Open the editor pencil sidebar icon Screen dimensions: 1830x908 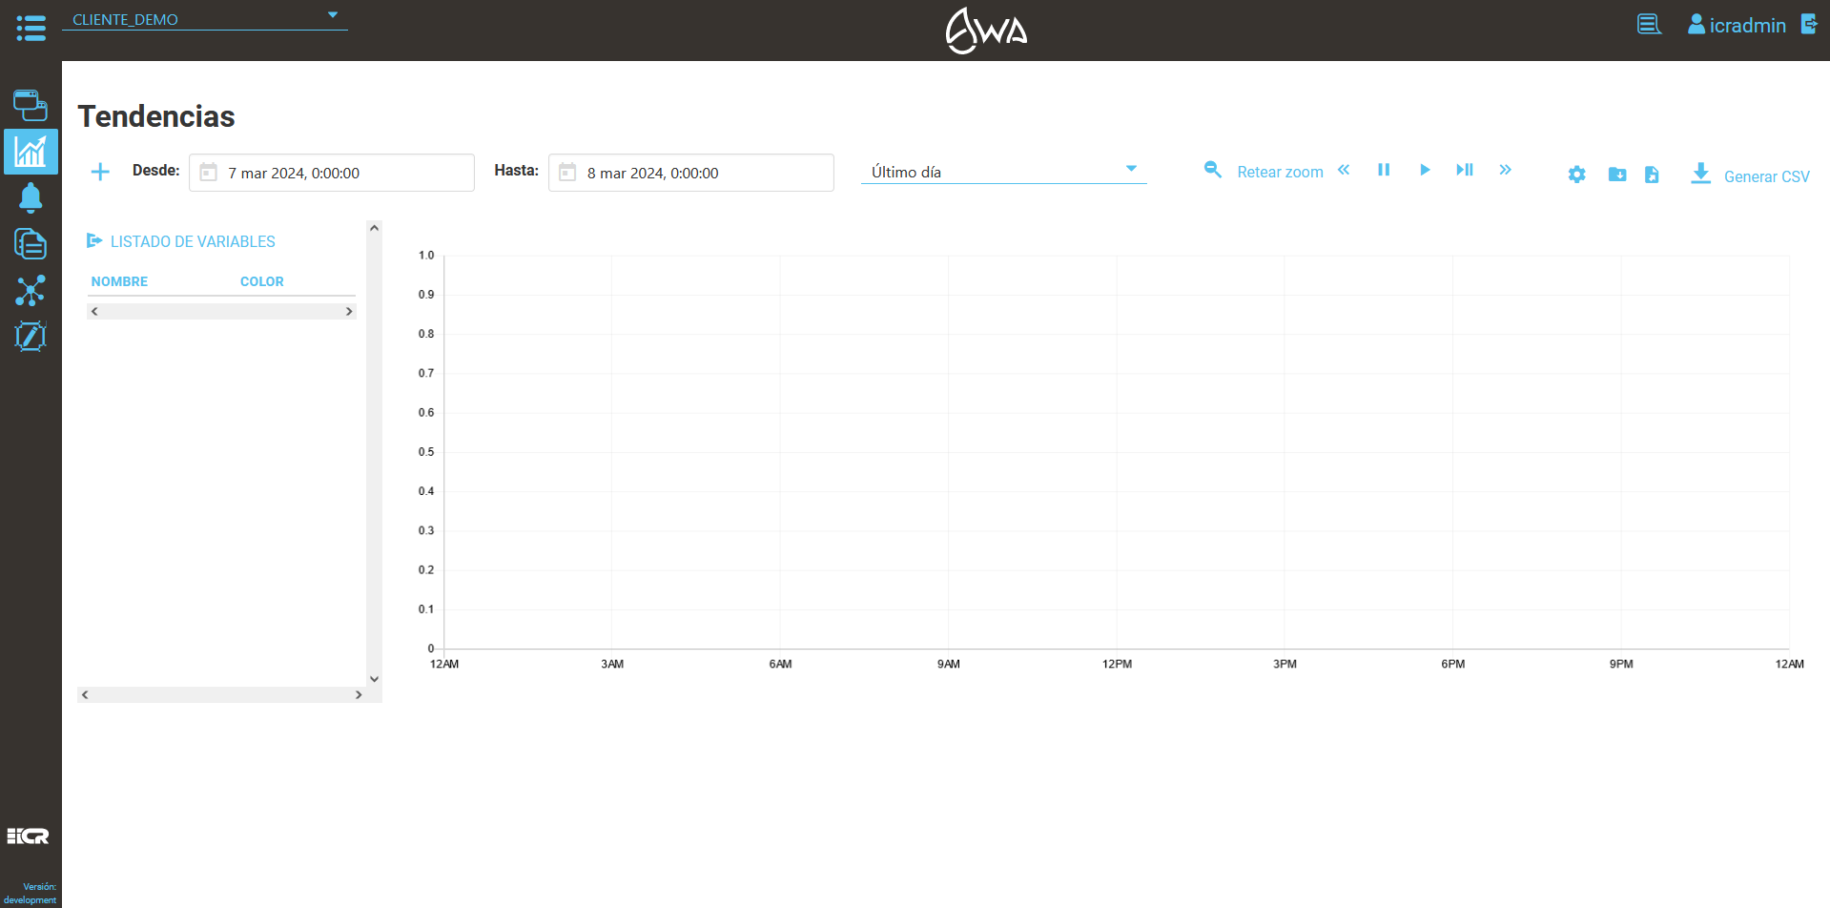[31, 336]
